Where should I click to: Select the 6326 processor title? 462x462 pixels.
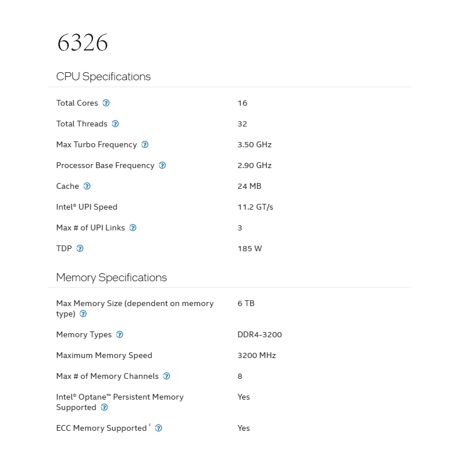(83, 43)
